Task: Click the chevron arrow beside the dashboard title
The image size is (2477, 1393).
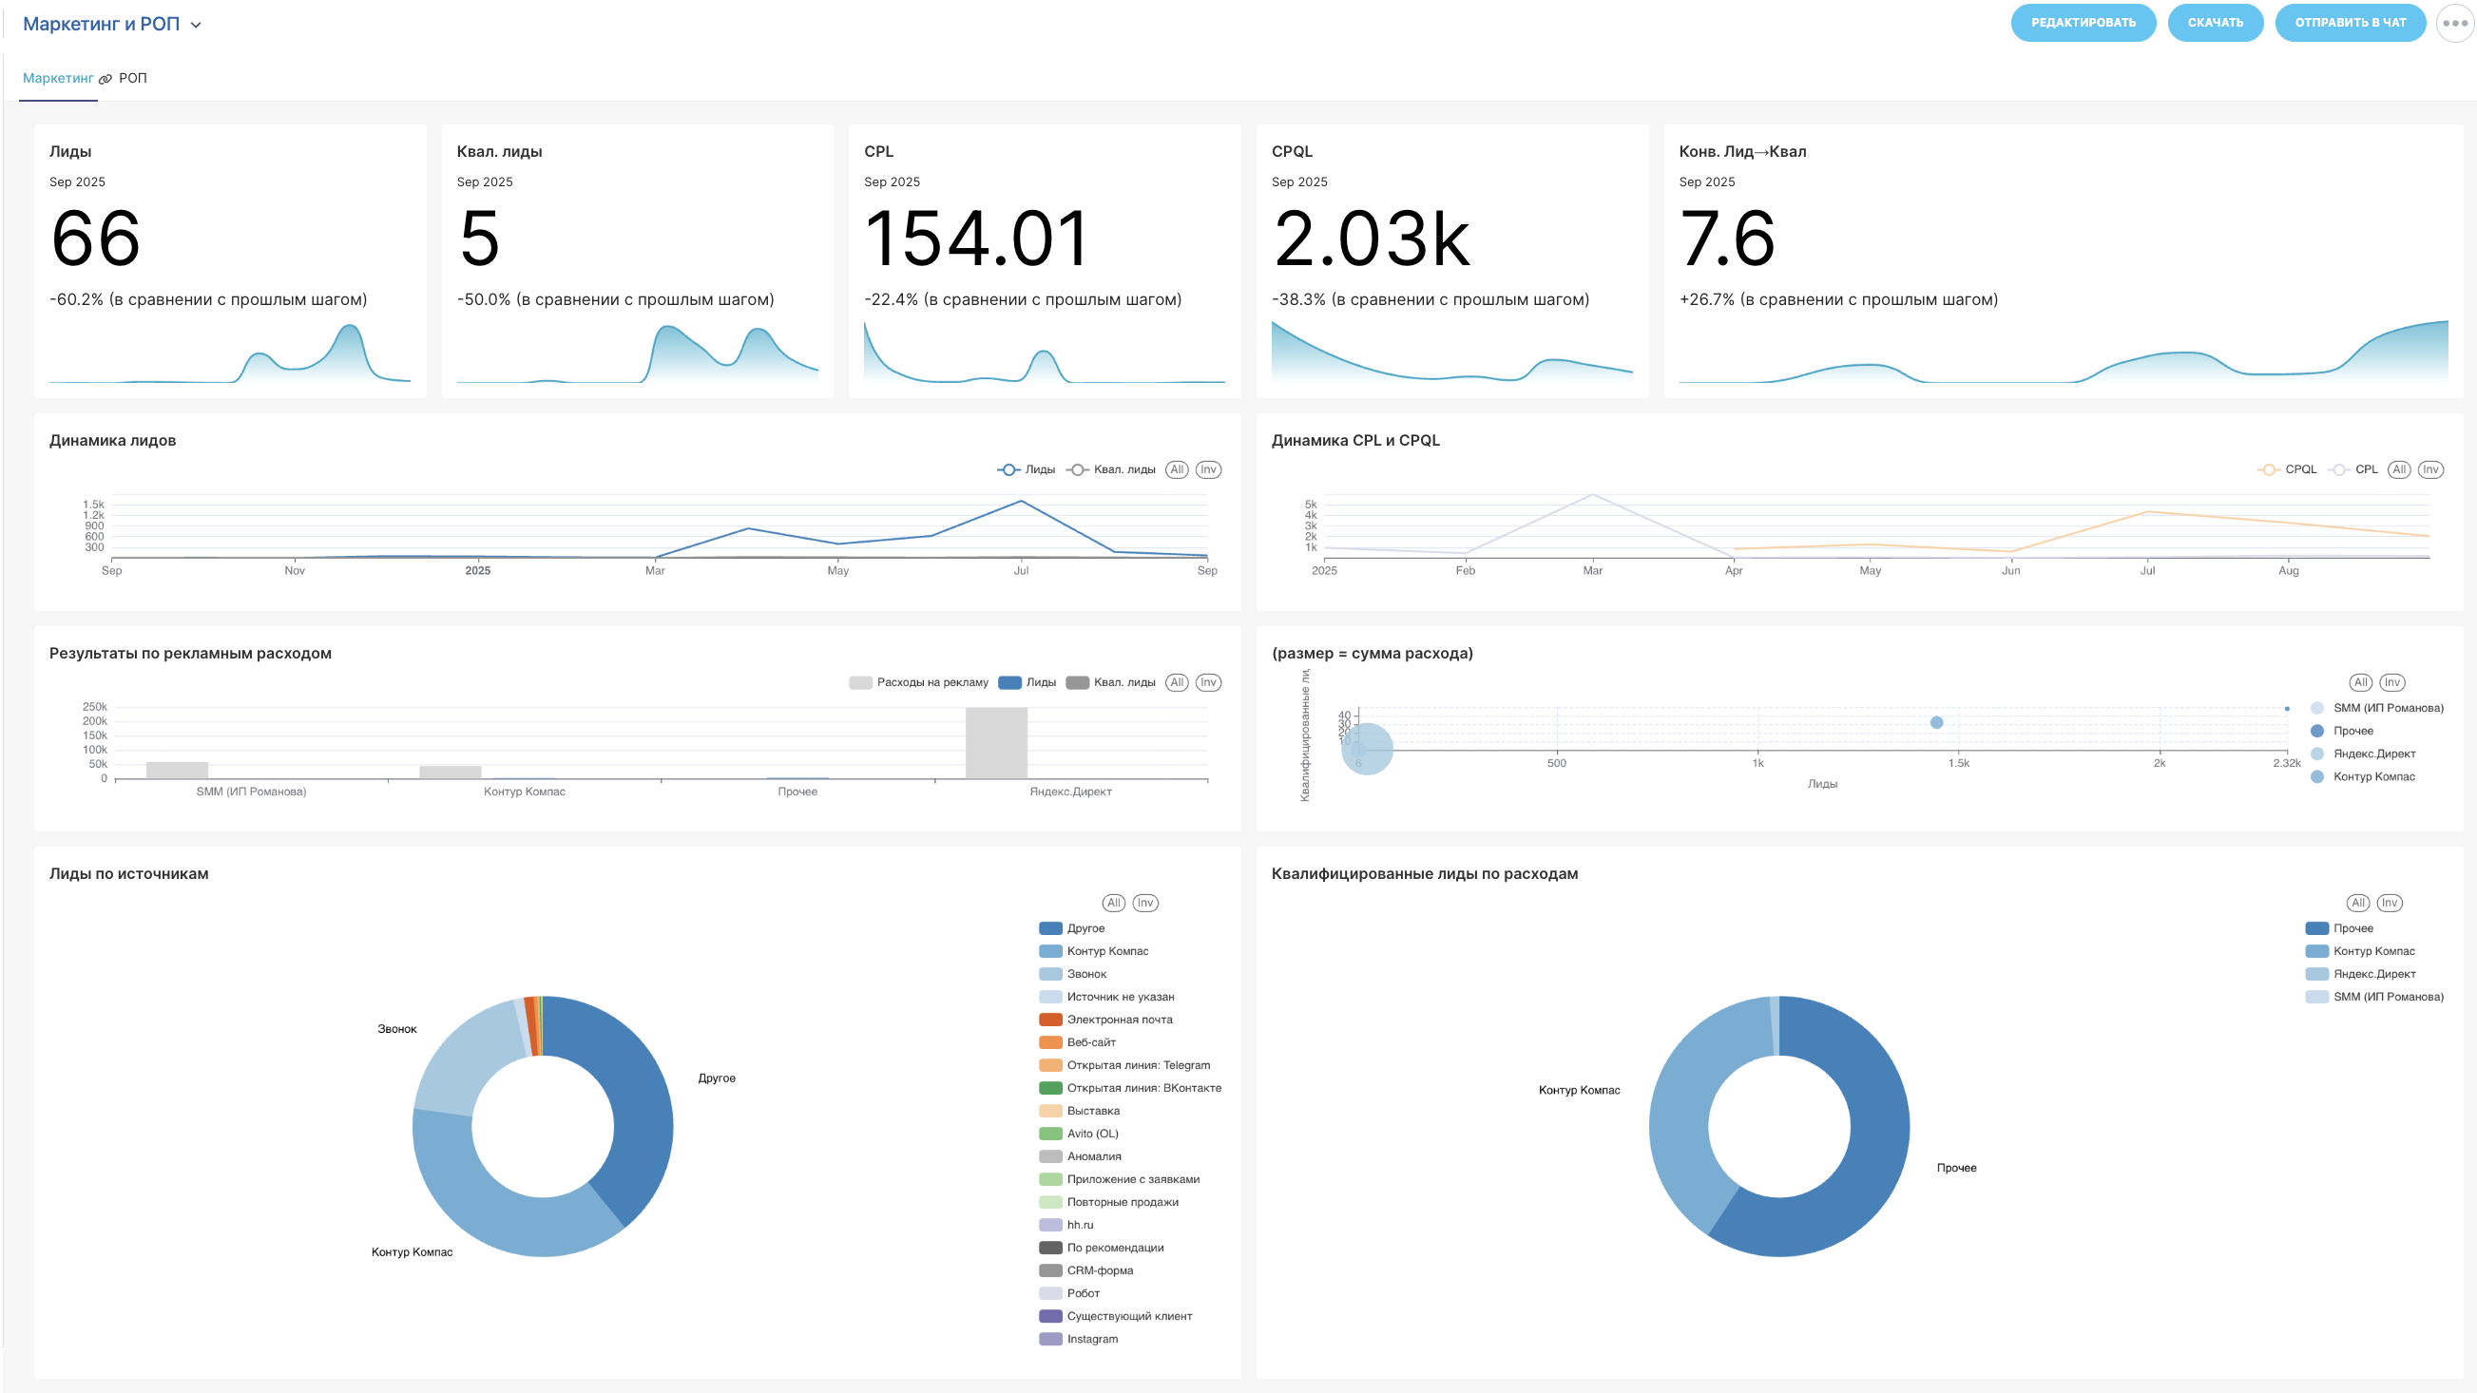Action: tap(196, 25)
